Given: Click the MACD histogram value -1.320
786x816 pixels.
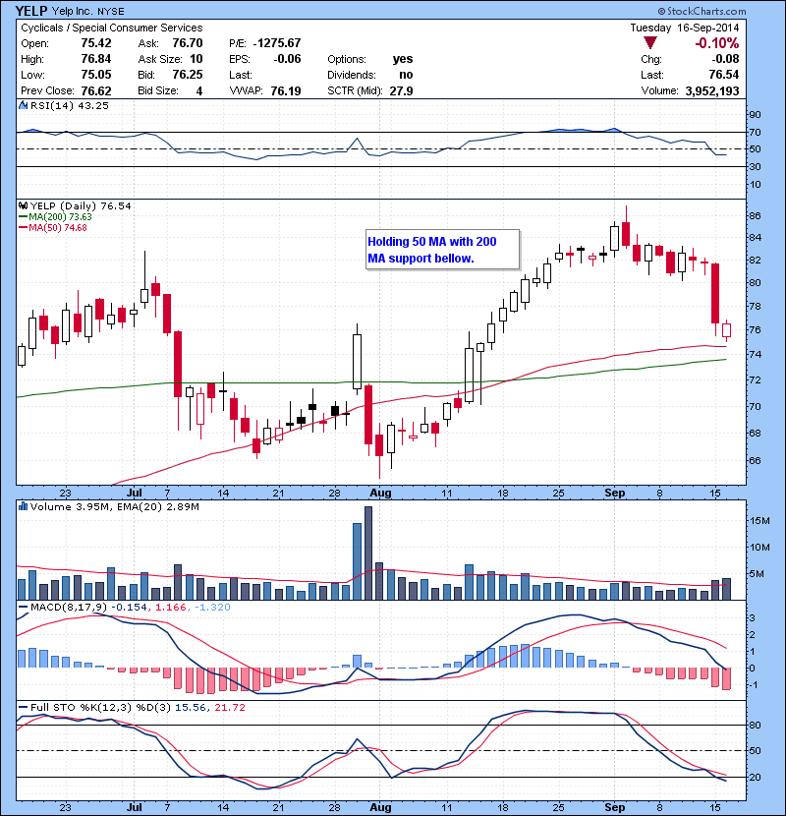Looking at the screenshot, I should click(212, 608).
